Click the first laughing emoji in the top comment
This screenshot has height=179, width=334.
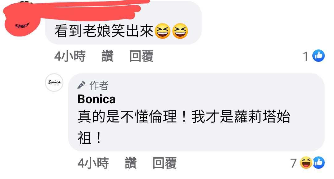coord(162,31)
